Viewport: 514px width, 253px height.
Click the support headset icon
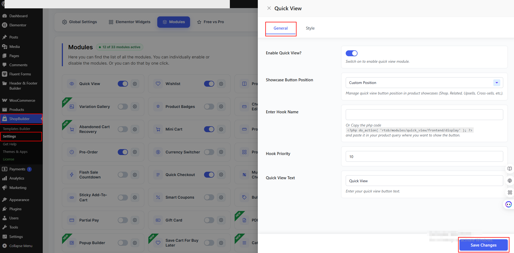[x=510, y=181]
